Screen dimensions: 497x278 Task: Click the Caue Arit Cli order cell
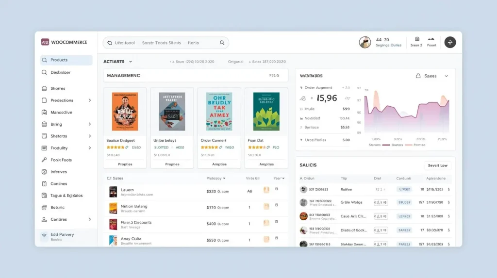pos(353,216)
